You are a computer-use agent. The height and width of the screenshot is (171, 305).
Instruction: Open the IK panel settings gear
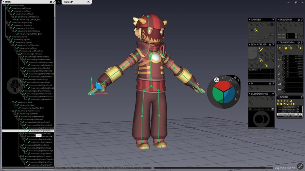[x=270, y=83]
